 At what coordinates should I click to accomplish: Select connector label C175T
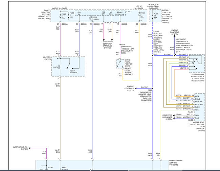click(191, 112)
